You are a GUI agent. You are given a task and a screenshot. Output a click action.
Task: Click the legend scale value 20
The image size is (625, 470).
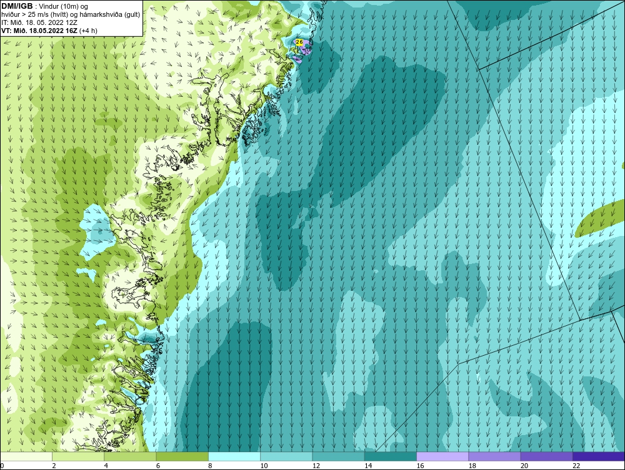point(524,466)
